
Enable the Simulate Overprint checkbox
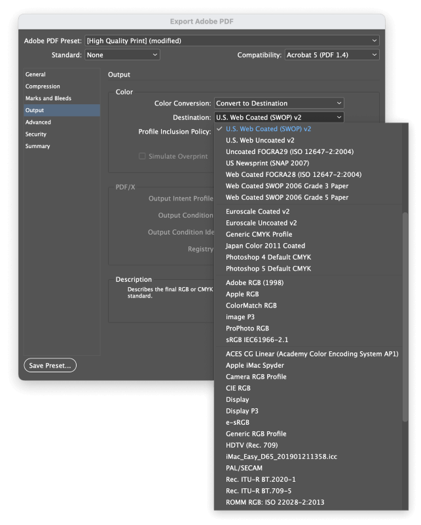(x=141, y=156)
